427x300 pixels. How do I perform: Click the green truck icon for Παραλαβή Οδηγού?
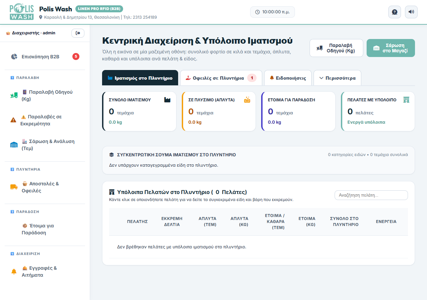(14, 96)
